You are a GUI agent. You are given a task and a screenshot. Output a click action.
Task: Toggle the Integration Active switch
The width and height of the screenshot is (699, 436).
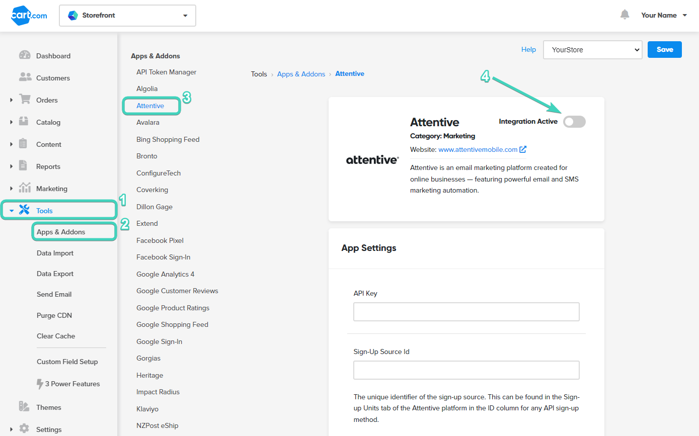click(574, 121)
